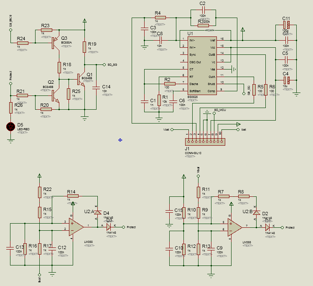The height and width of the screenshot is (286, 313).
Task: Click the SD_MCU terminal above J1 connector
Action: (214, 113)
